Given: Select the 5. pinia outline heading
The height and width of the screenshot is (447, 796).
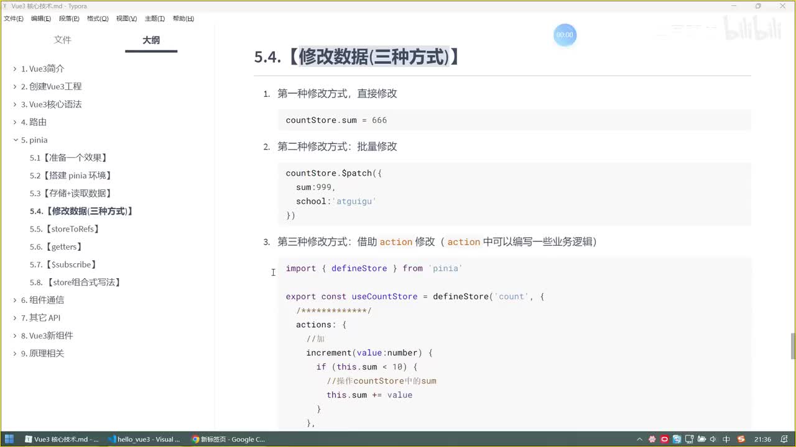Looking at the screenshot, I should tap(34, 140).
